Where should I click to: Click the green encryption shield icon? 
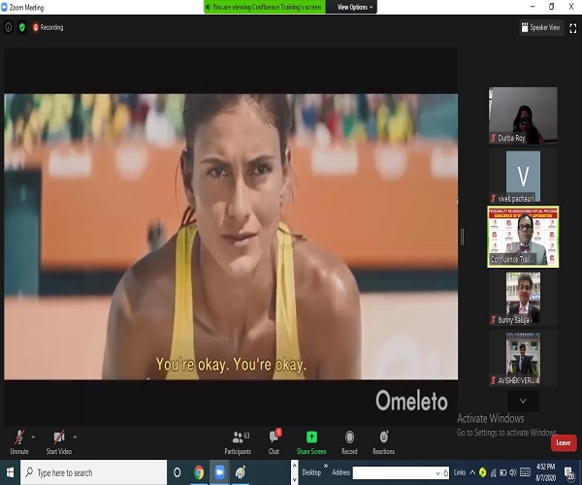tap(22, 27)
